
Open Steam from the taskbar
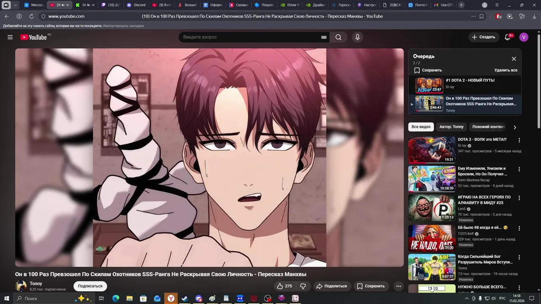coord(185,299)
